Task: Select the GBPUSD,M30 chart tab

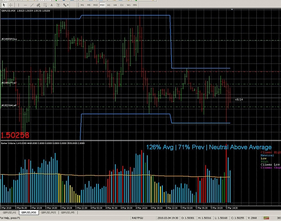Action: pos(29,212)
